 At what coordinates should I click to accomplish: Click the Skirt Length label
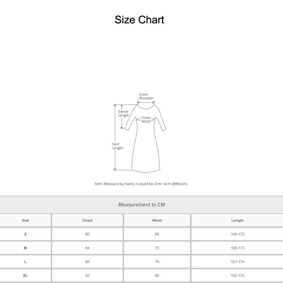tap(117, 146)
